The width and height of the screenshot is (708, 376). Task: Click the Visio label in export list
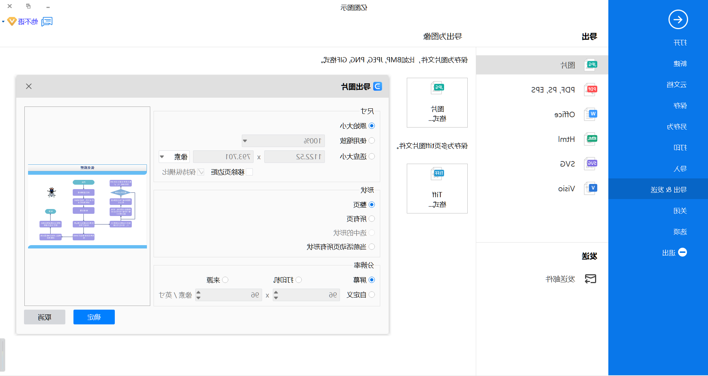point(566,189)
